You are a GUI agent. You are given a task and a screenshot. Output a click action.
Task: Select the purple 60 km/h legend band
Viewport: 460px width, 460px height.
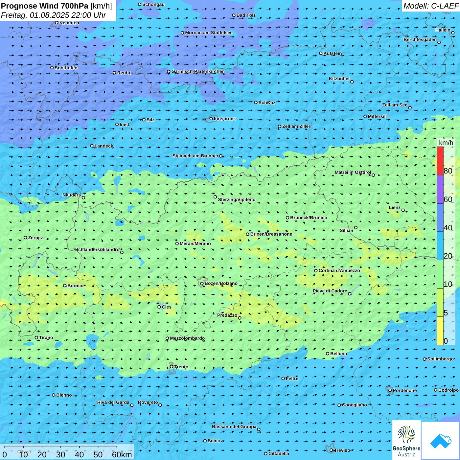[x=440, y=189]
